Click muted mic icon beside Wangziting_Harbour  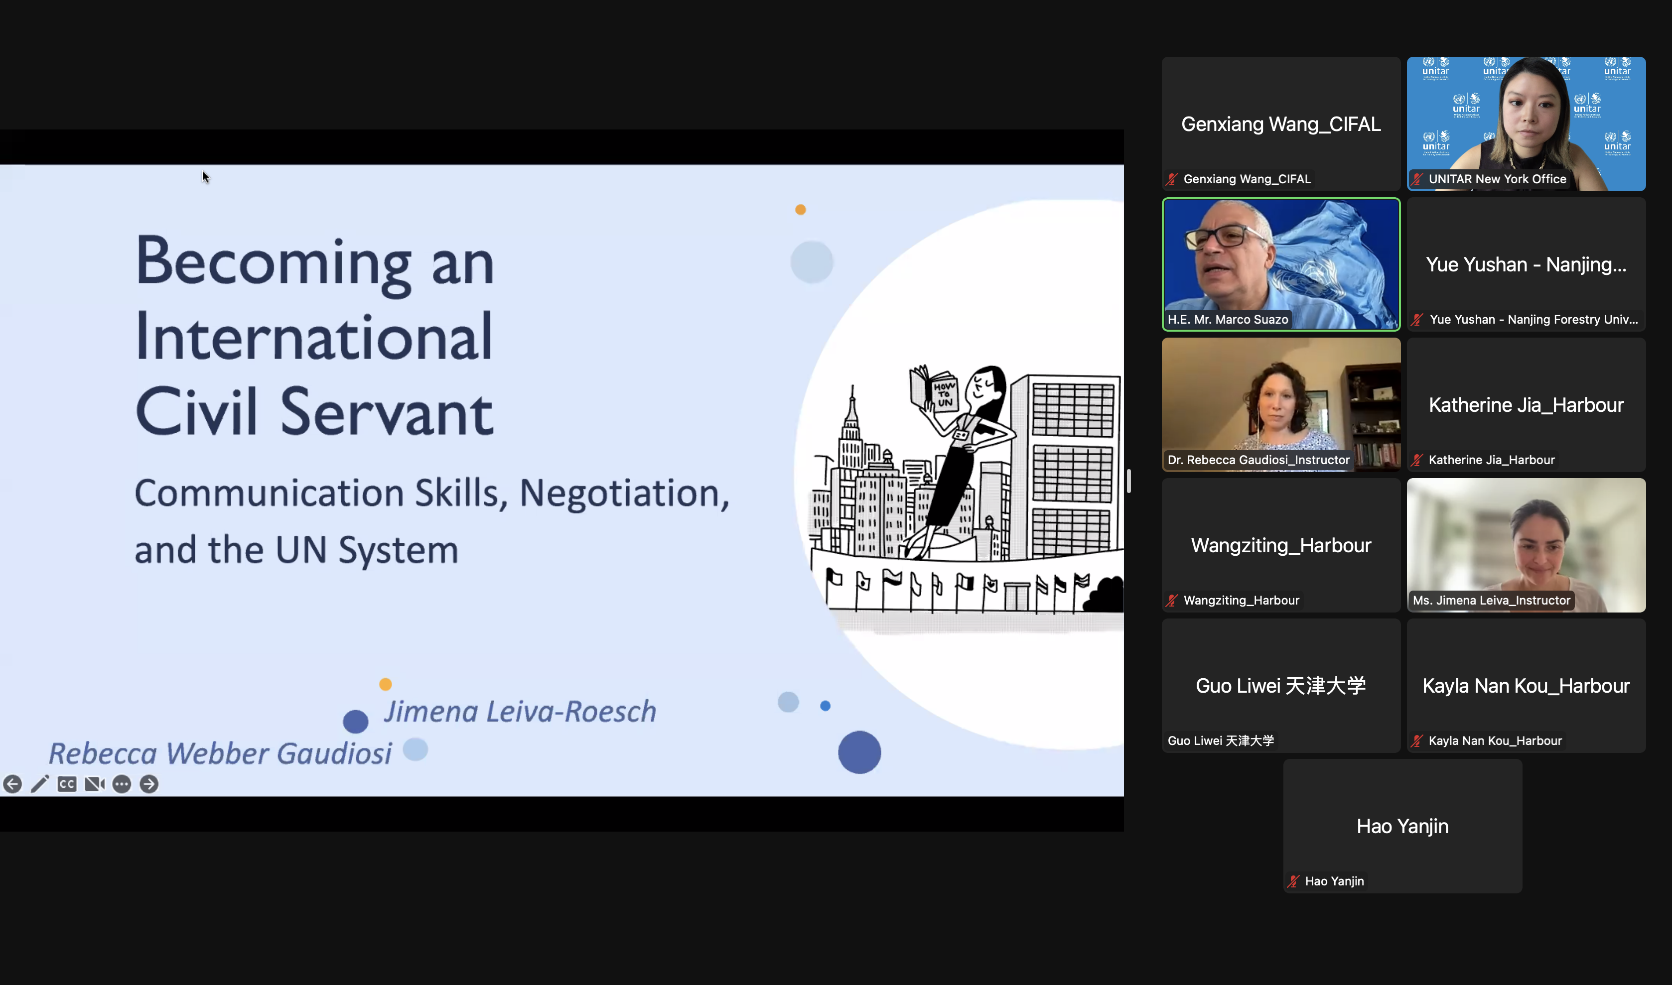click(1172, 601)
